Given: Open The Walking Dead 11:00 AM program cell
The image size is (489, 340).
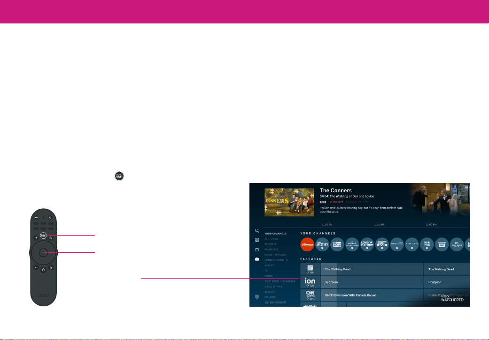Looking at the screenshot, I should click(x=372, y=269).
